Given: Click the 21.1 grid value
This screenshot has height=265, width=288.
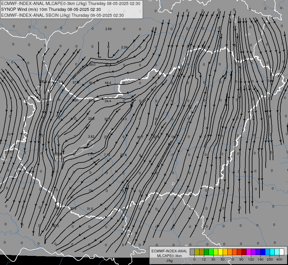Looking at the screenshot, I should click(107, 119).
